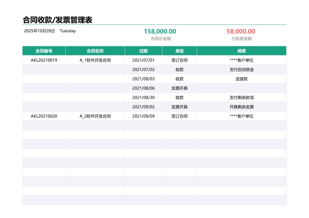309x218 pixels.
Task: Select the 收款 type on 2021/07/02 row
Action: [179, 69]
